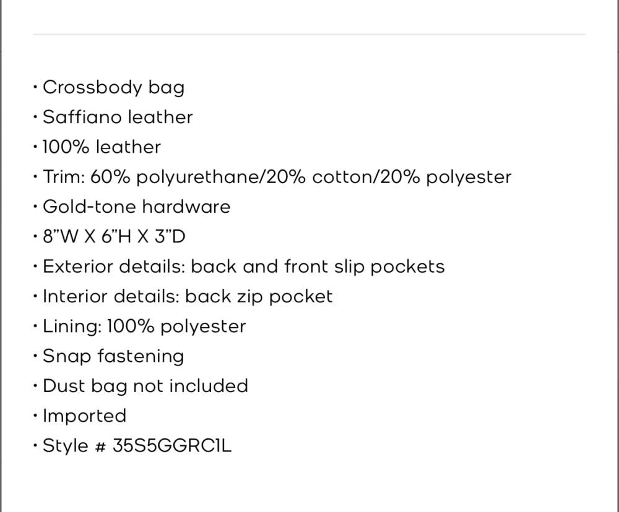619x512 pixels.
Task: Click the 'Snap fastening' bullet item
Action: [x=113, y=356]
